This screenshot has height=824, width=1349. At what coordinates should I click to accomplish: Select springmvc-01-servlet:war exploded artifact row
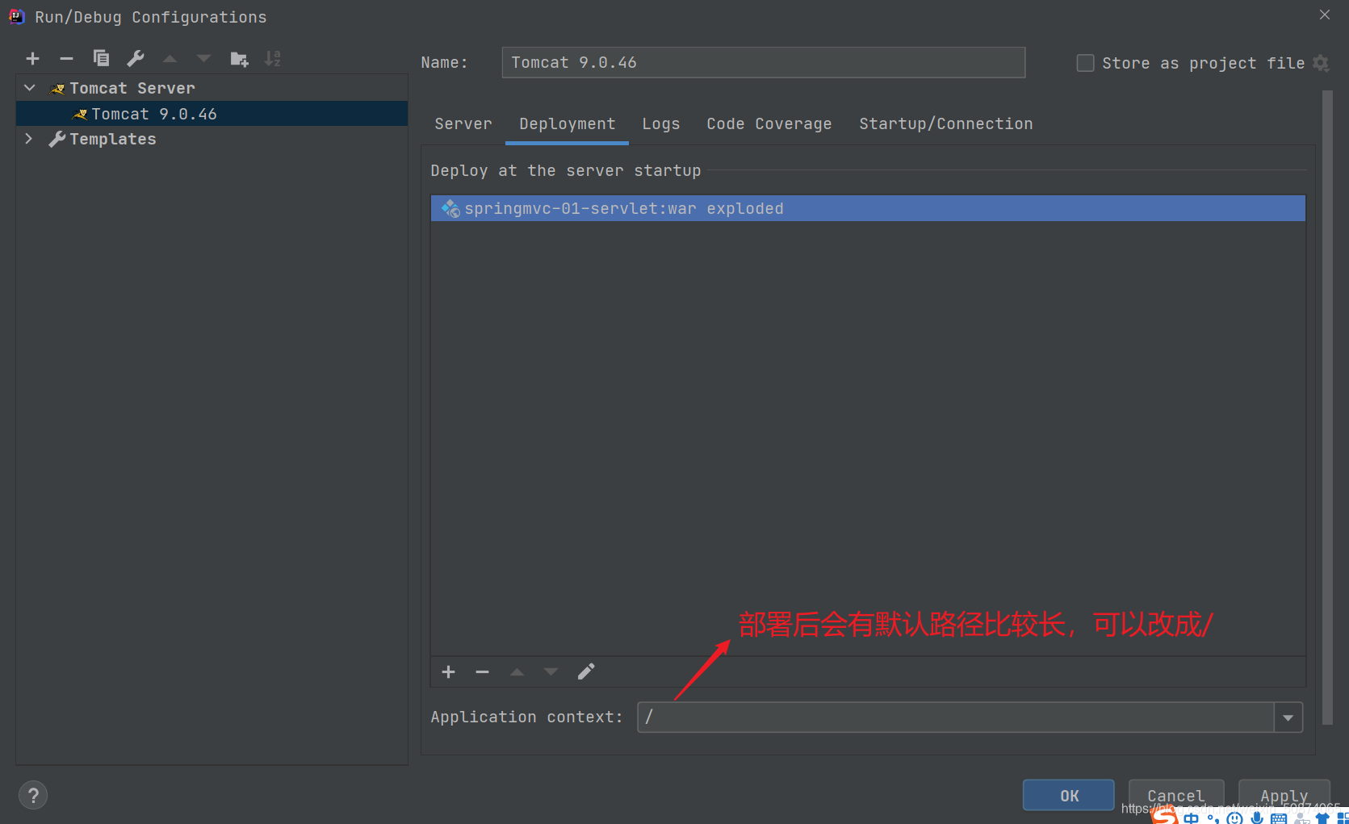(x=868, y=208)
